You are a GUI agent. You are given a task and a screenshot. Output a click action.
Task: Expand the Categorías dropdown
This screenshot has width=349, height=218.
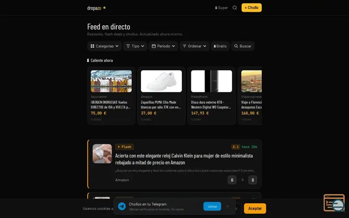[104, 46]
